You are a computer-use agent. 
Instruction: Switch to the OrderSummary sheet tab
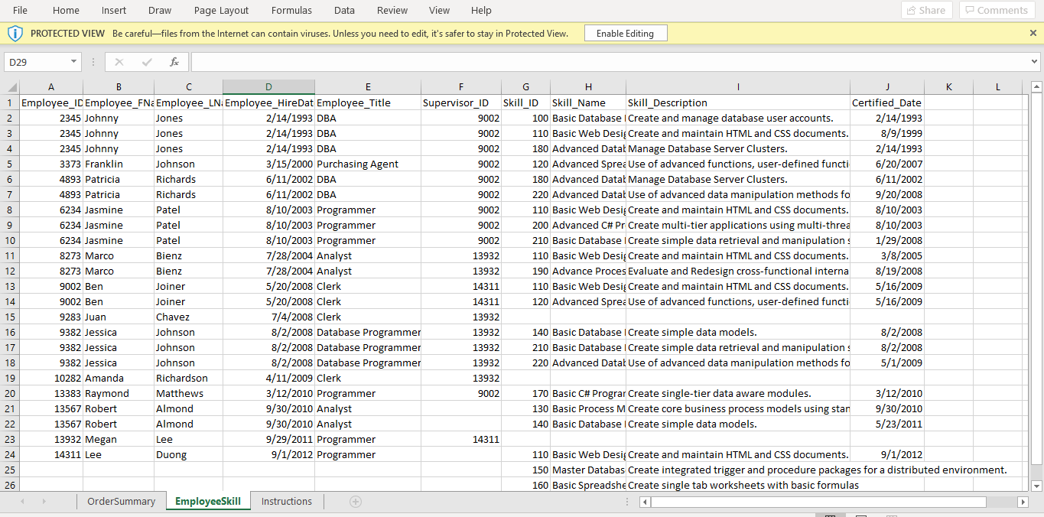(x=121, y=501)
